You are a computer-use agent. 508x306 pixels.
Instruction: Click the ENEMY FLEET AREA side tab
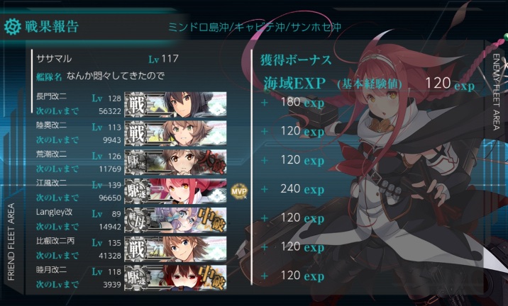point(496,92)
